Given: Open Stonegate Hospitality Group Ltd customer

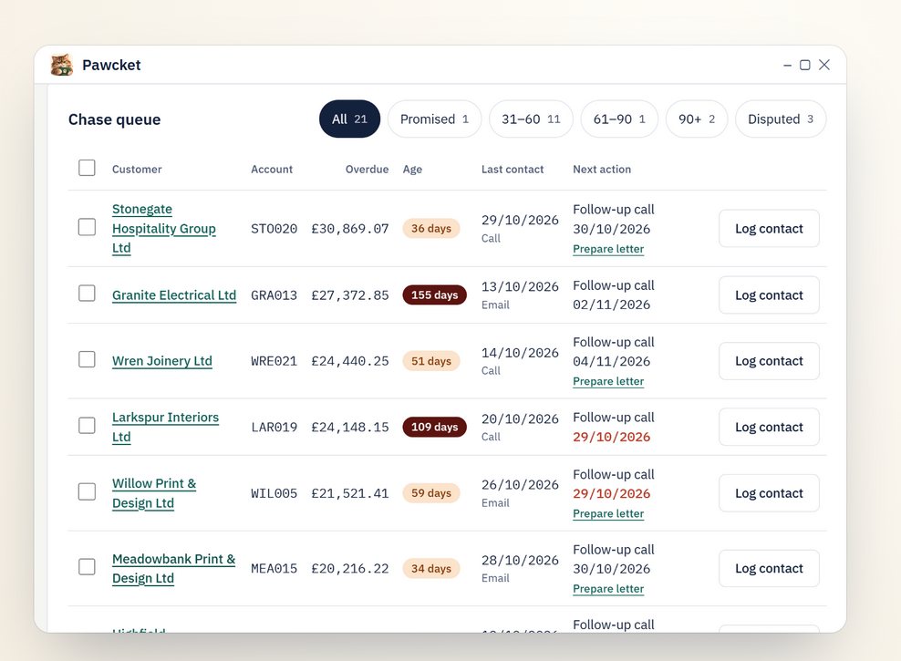Looking at the screenshot, I should point(164,229).
